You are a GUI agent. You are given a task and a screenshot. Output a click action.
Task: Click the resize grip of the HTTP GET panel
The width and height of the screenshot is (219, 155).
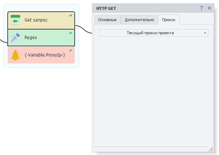211,149
